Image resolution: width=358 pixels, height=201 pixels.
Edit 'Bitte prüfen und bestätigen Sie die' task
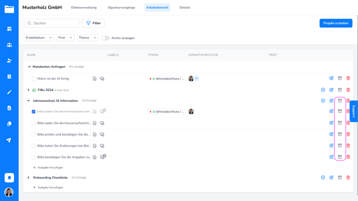331,134
